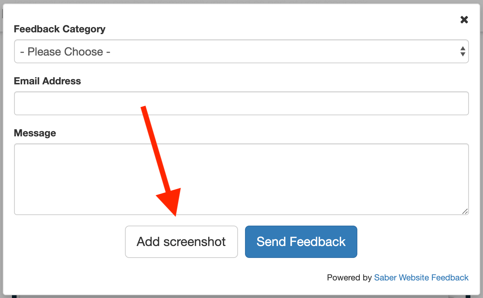The width and height of the screenshot is (483, 298).
Task: Click the close cross in the top-right corner
Action: (464, 20)
